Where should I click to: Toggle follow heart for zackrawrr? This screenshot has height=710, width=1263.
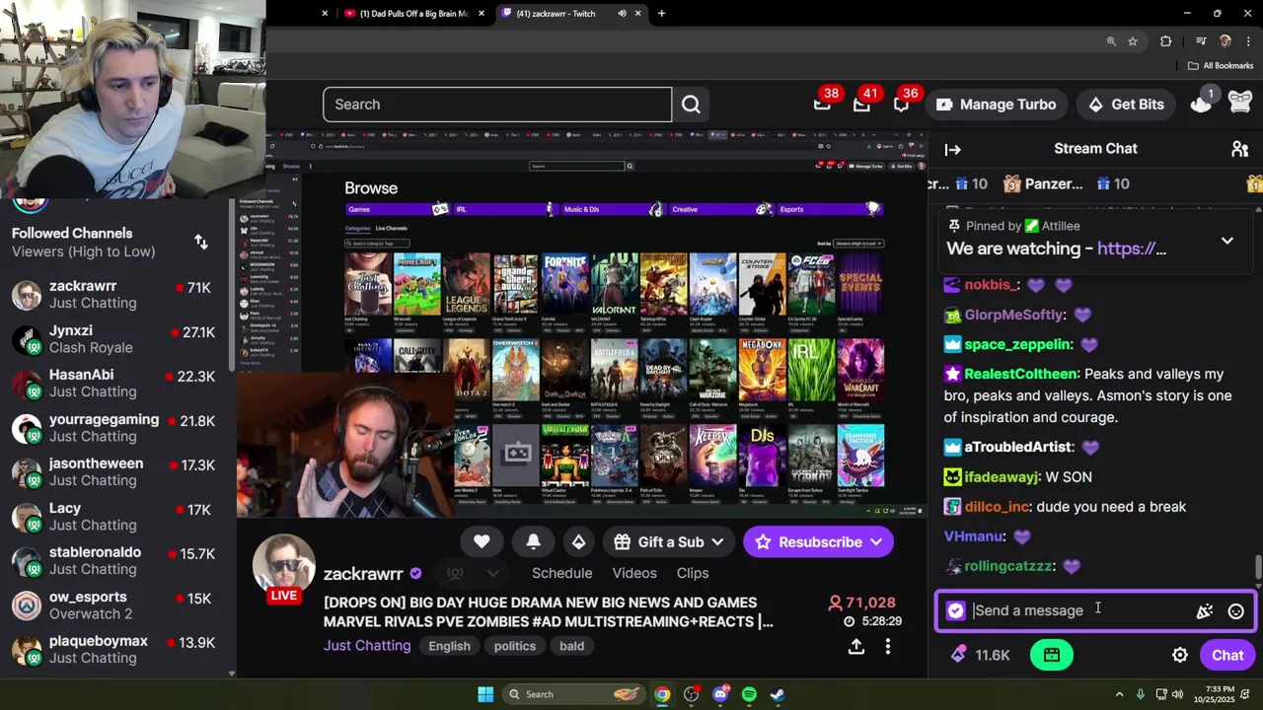[x=482, y=541]
